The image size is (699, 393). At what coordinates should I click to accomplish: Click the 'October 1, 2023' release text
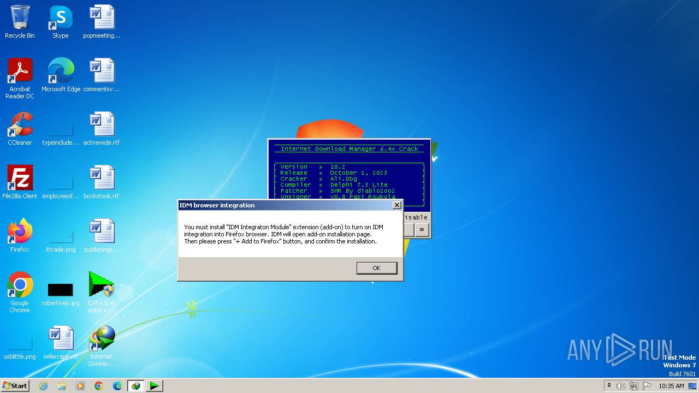pos(358,172)
